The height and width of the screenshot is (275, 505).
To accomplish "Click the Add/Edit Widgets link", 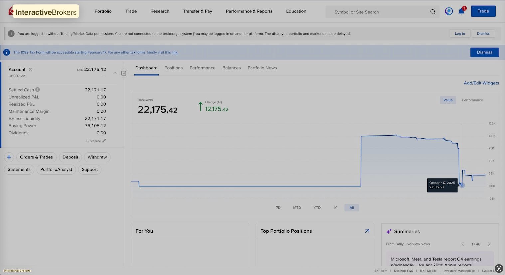I will coord(481,83).
